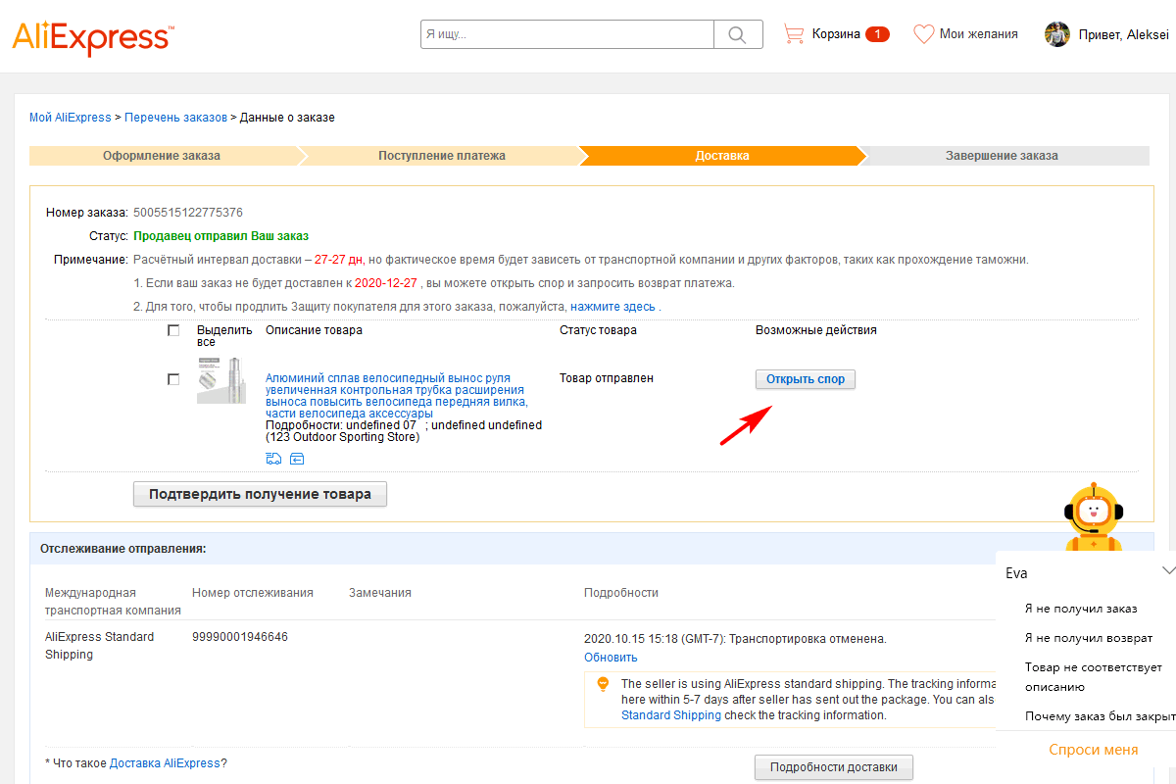The image size is (1176, 784).
Task: Click the delivery truck icon under product
Action: point(272,459)
